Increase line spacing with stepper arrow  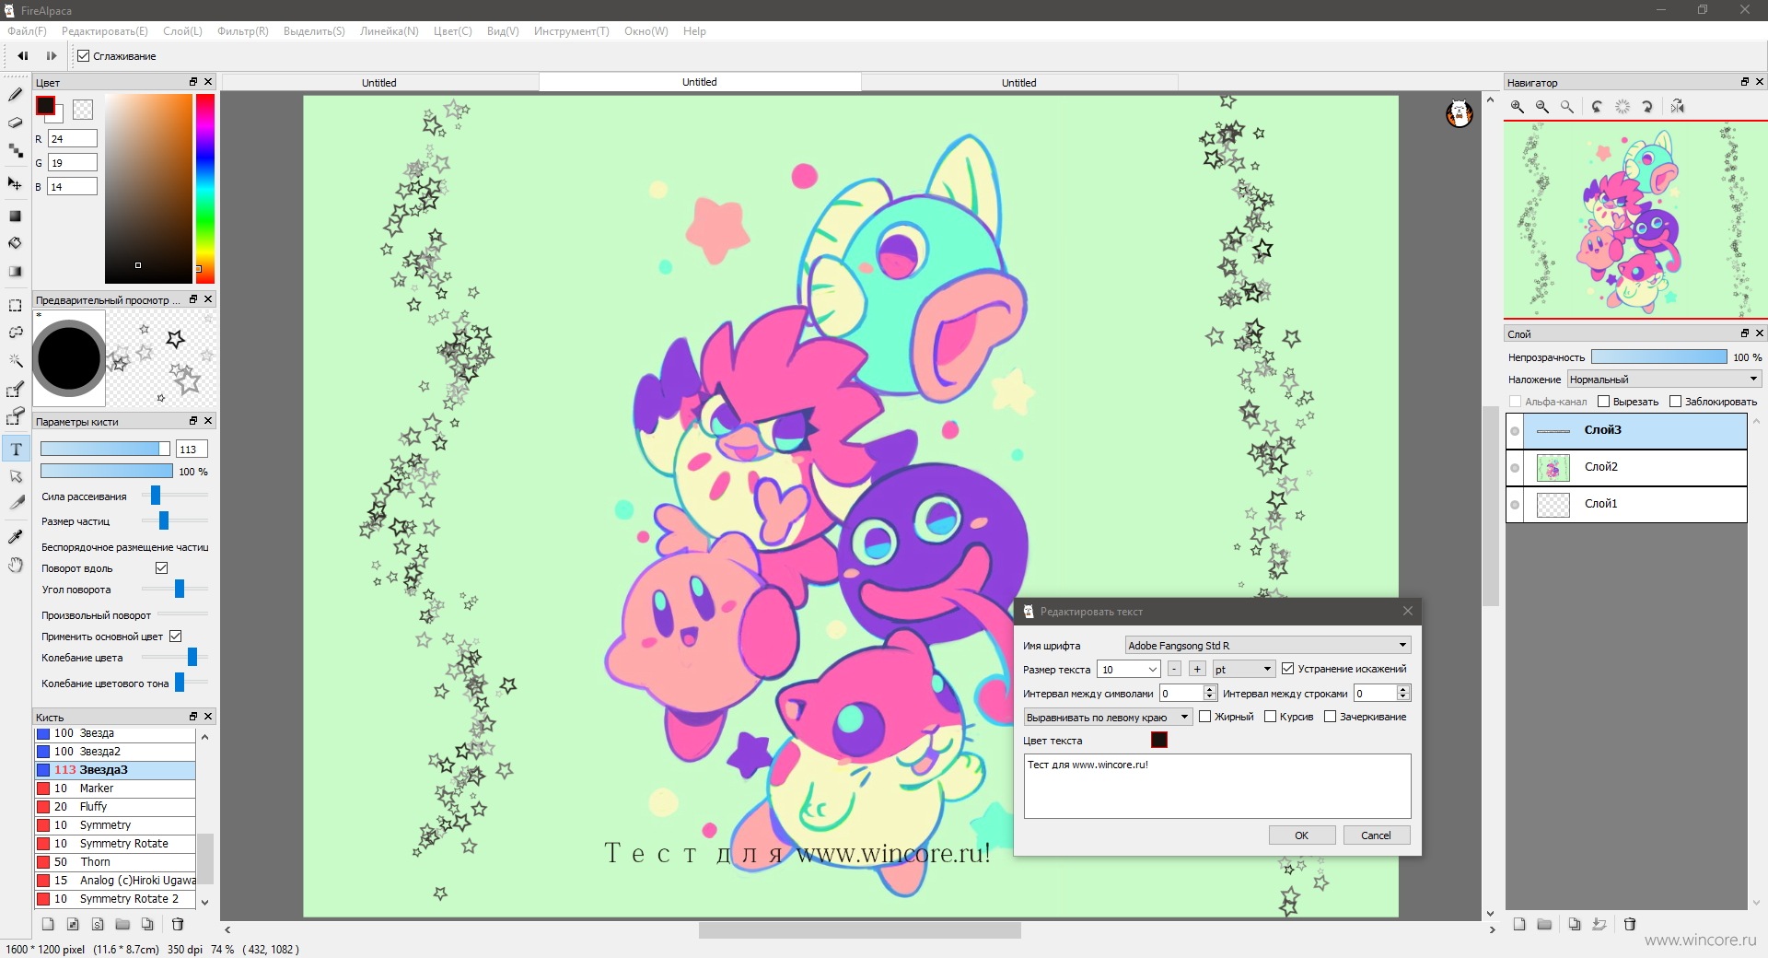[x=1403, y=689]
